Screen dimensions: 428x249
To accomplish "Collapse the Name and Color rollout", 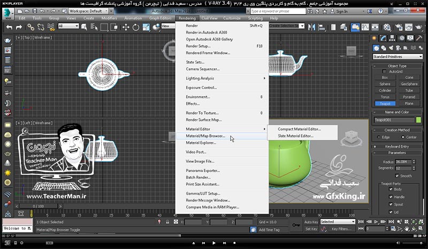I will click(x=397, y=112).
